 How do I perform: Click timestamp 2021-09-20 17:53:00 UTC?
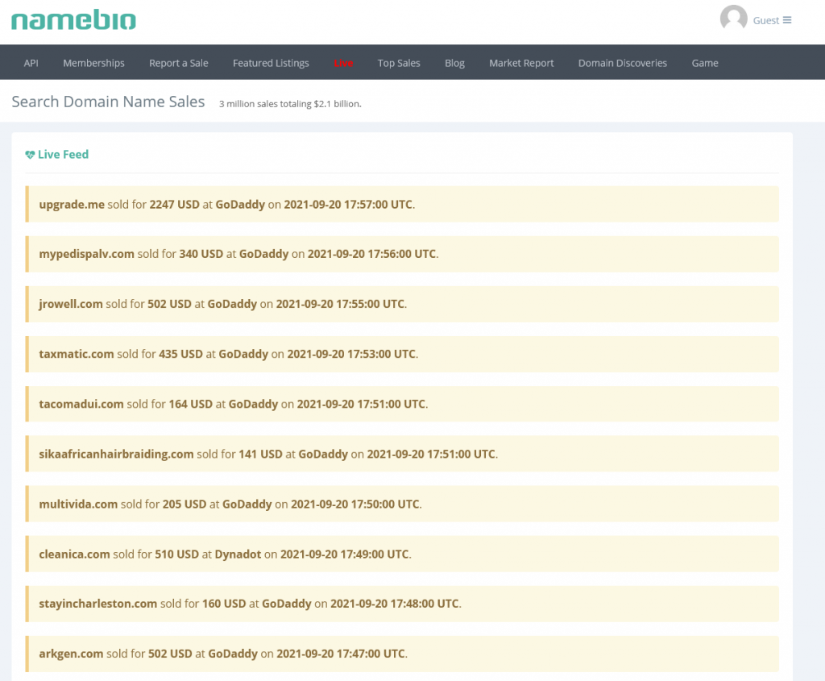(351, 354)
